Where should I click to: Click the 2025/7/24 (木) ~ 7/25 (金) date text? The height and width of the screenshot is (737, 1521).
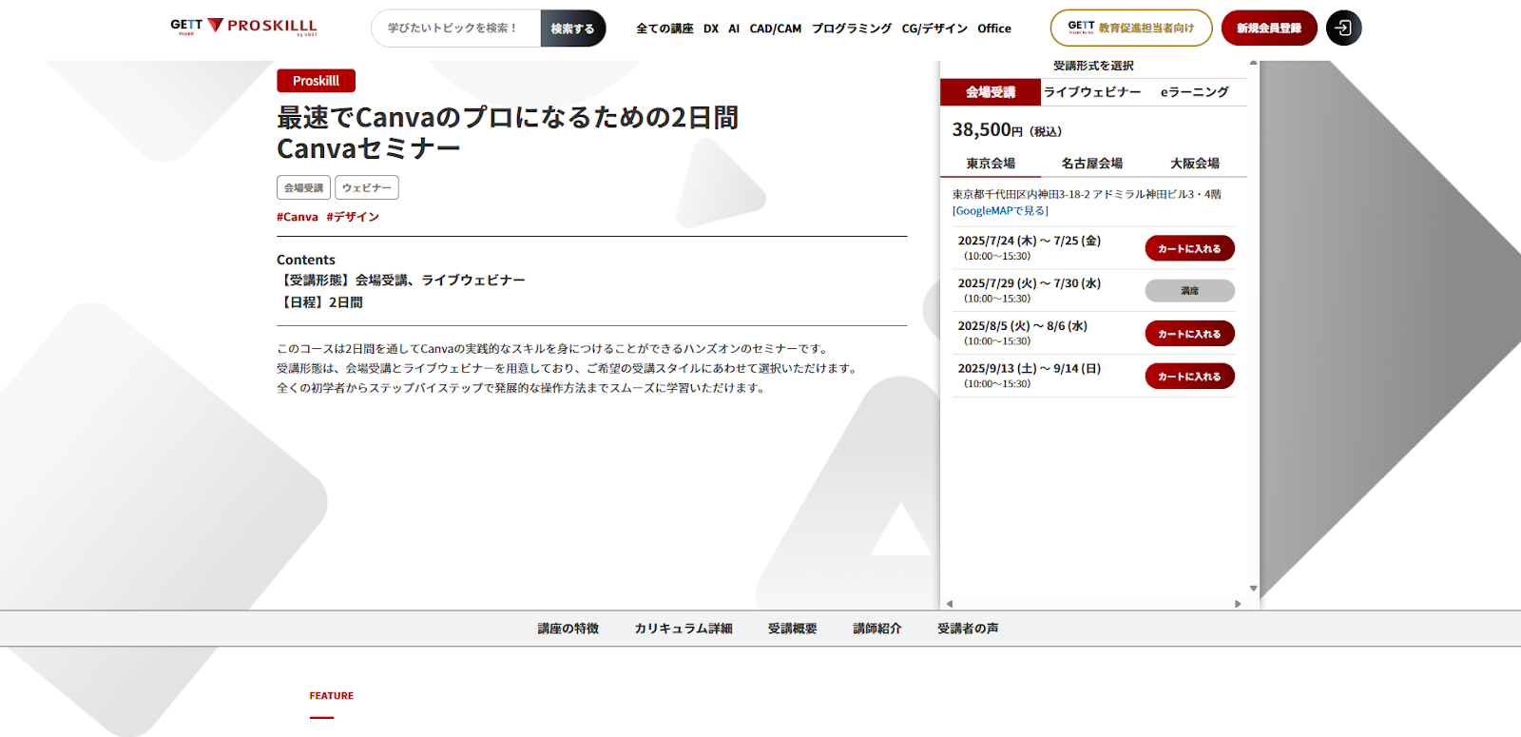(1030, 241)
